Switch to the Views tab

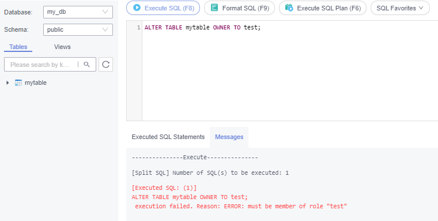(x=62, y=47)
